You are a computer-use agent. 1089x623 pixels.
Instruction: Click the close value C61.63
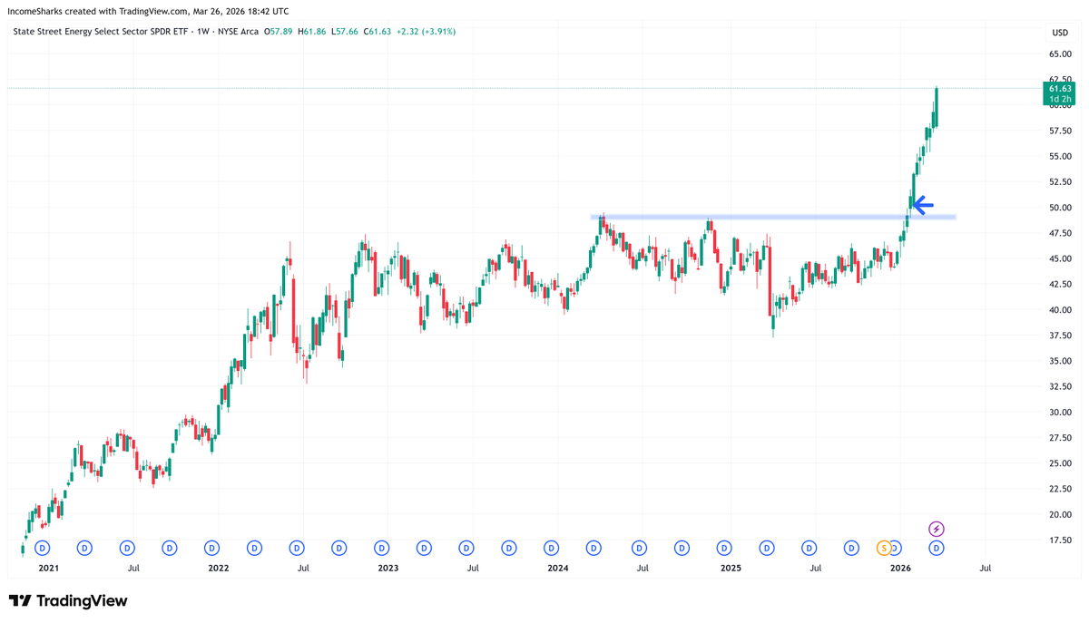tap(379, 32)
